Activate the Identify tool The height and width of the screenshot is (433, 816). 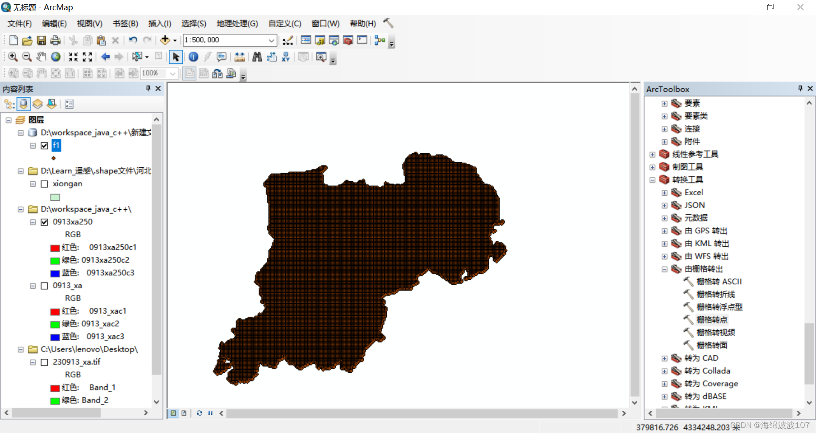click(193, 56)
